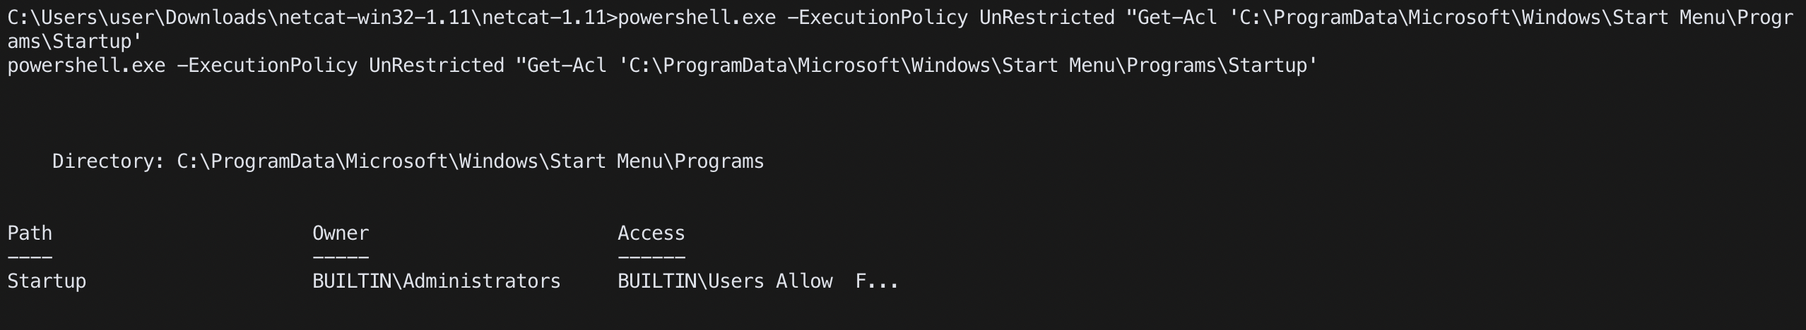Click the prompt path netcat-win32-1.11
This screenshot has width=1806, height=330.
[374, 18]
